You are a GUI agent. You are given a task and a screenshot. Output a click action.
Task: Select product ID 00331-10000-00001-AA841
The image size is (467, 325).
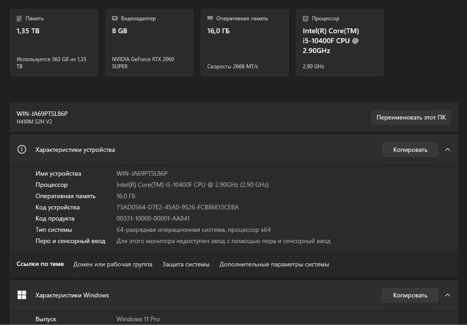pos(153,219)
